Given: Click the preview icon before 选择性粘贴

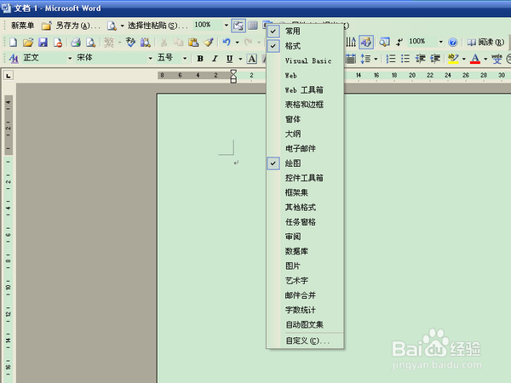Looking at the screenshot, I should point(112,26).
